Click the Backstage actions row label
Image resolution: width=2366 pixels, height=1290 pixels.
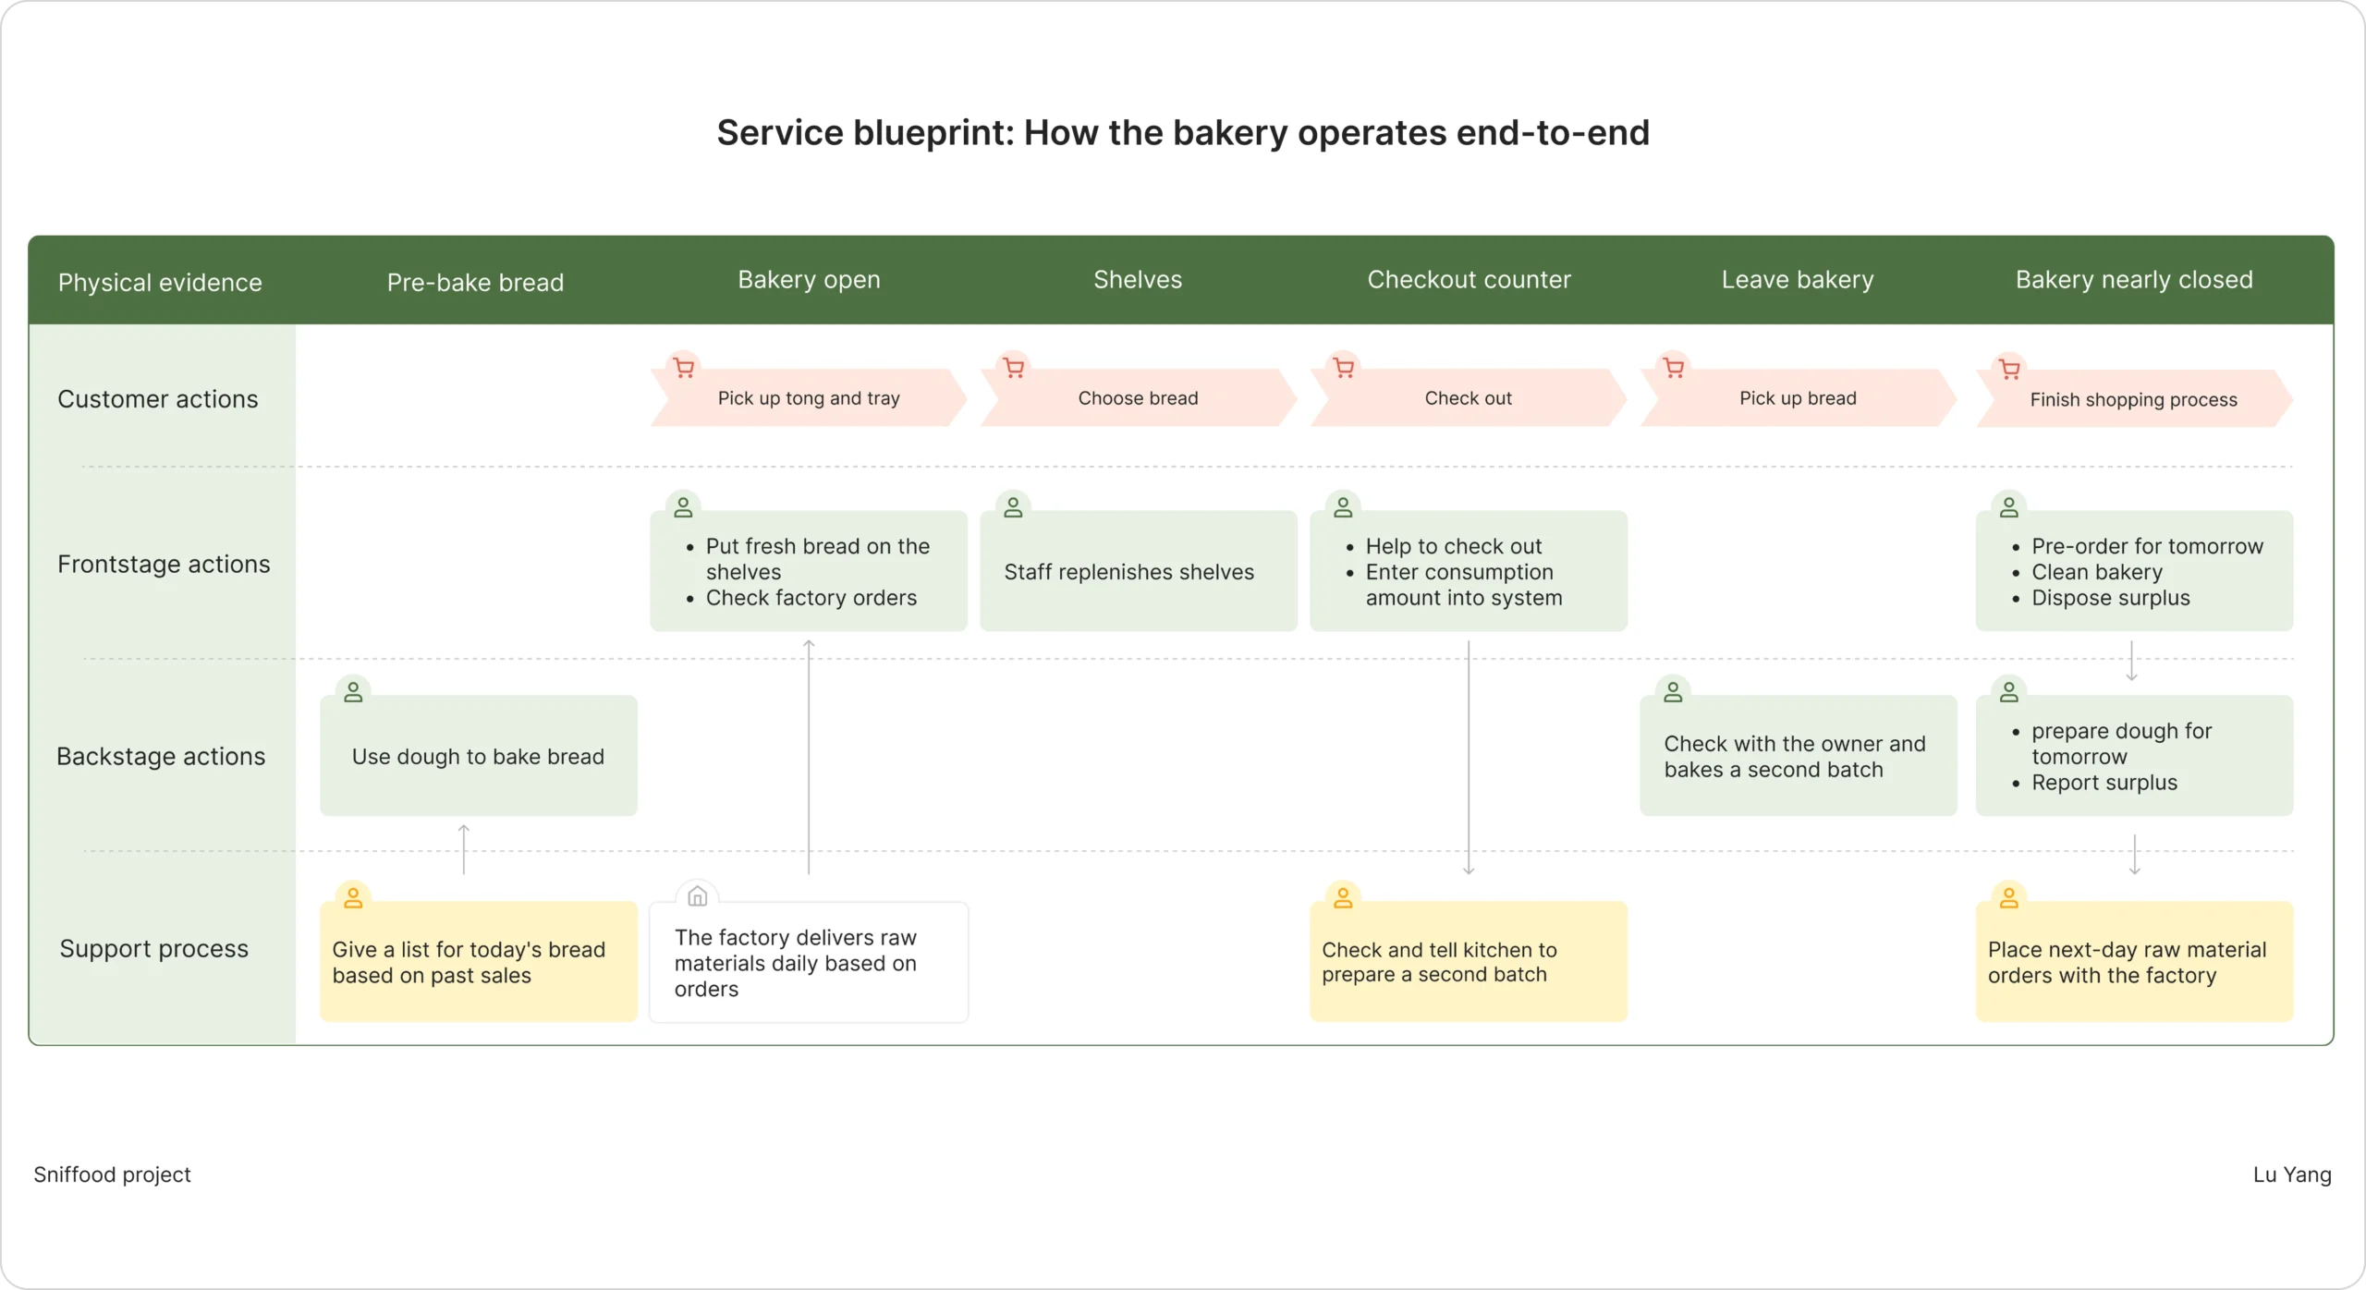pos(161,756)
